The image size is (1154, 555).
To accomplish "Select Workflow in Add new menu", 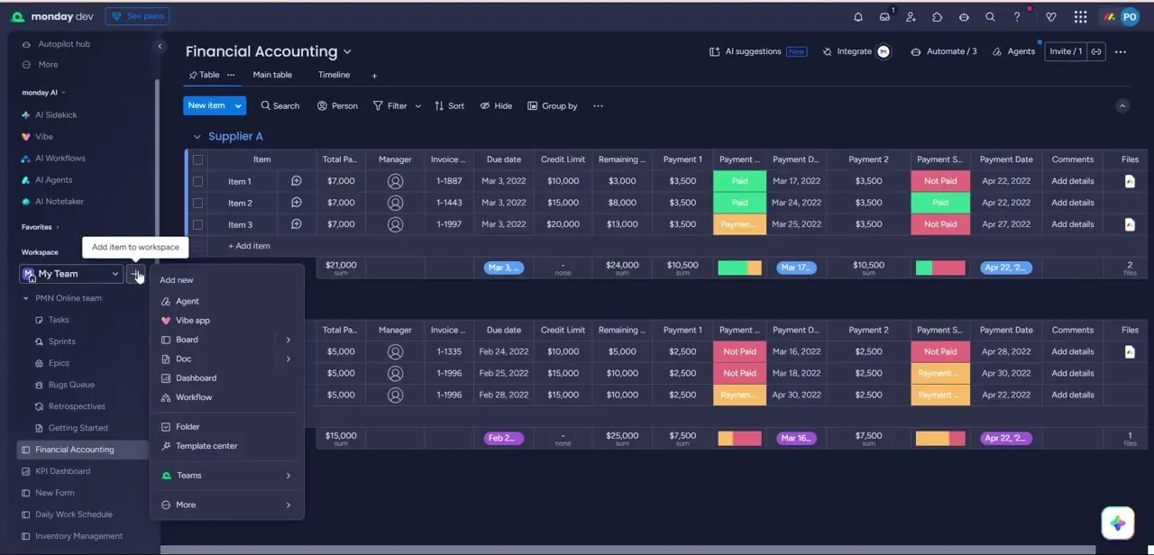I will pyautogui.click(x=226, y=397).
